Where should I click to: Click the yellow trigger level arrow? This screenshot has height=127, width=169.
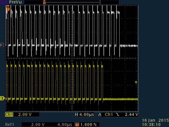pyautogui.click(x=136, y=82)
